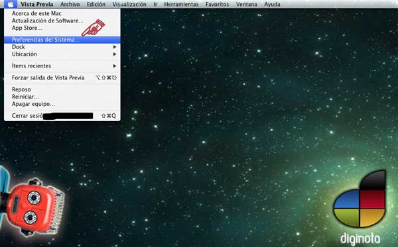Open the Archivo menu
Viewport: 398px width, 247px height.
(70, 5)
